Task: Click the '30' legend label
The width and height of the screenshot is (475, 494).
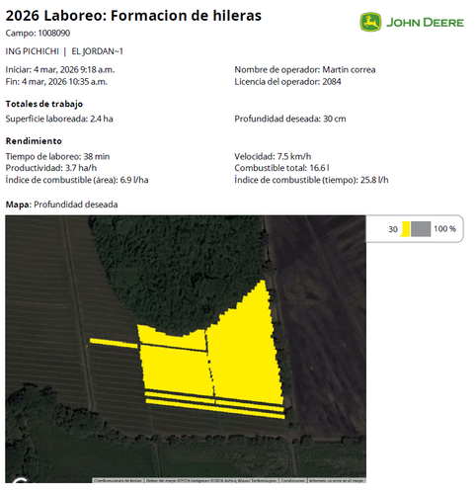Action: (x=393, y=229)
